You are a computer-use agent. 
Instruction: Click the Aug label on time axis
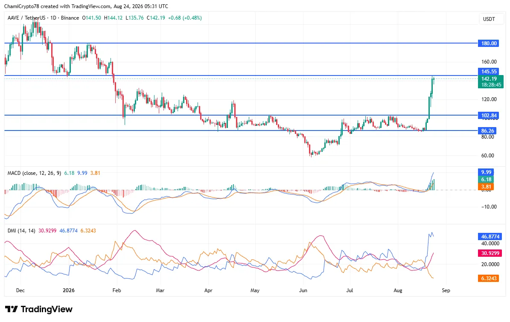[398, 290]
